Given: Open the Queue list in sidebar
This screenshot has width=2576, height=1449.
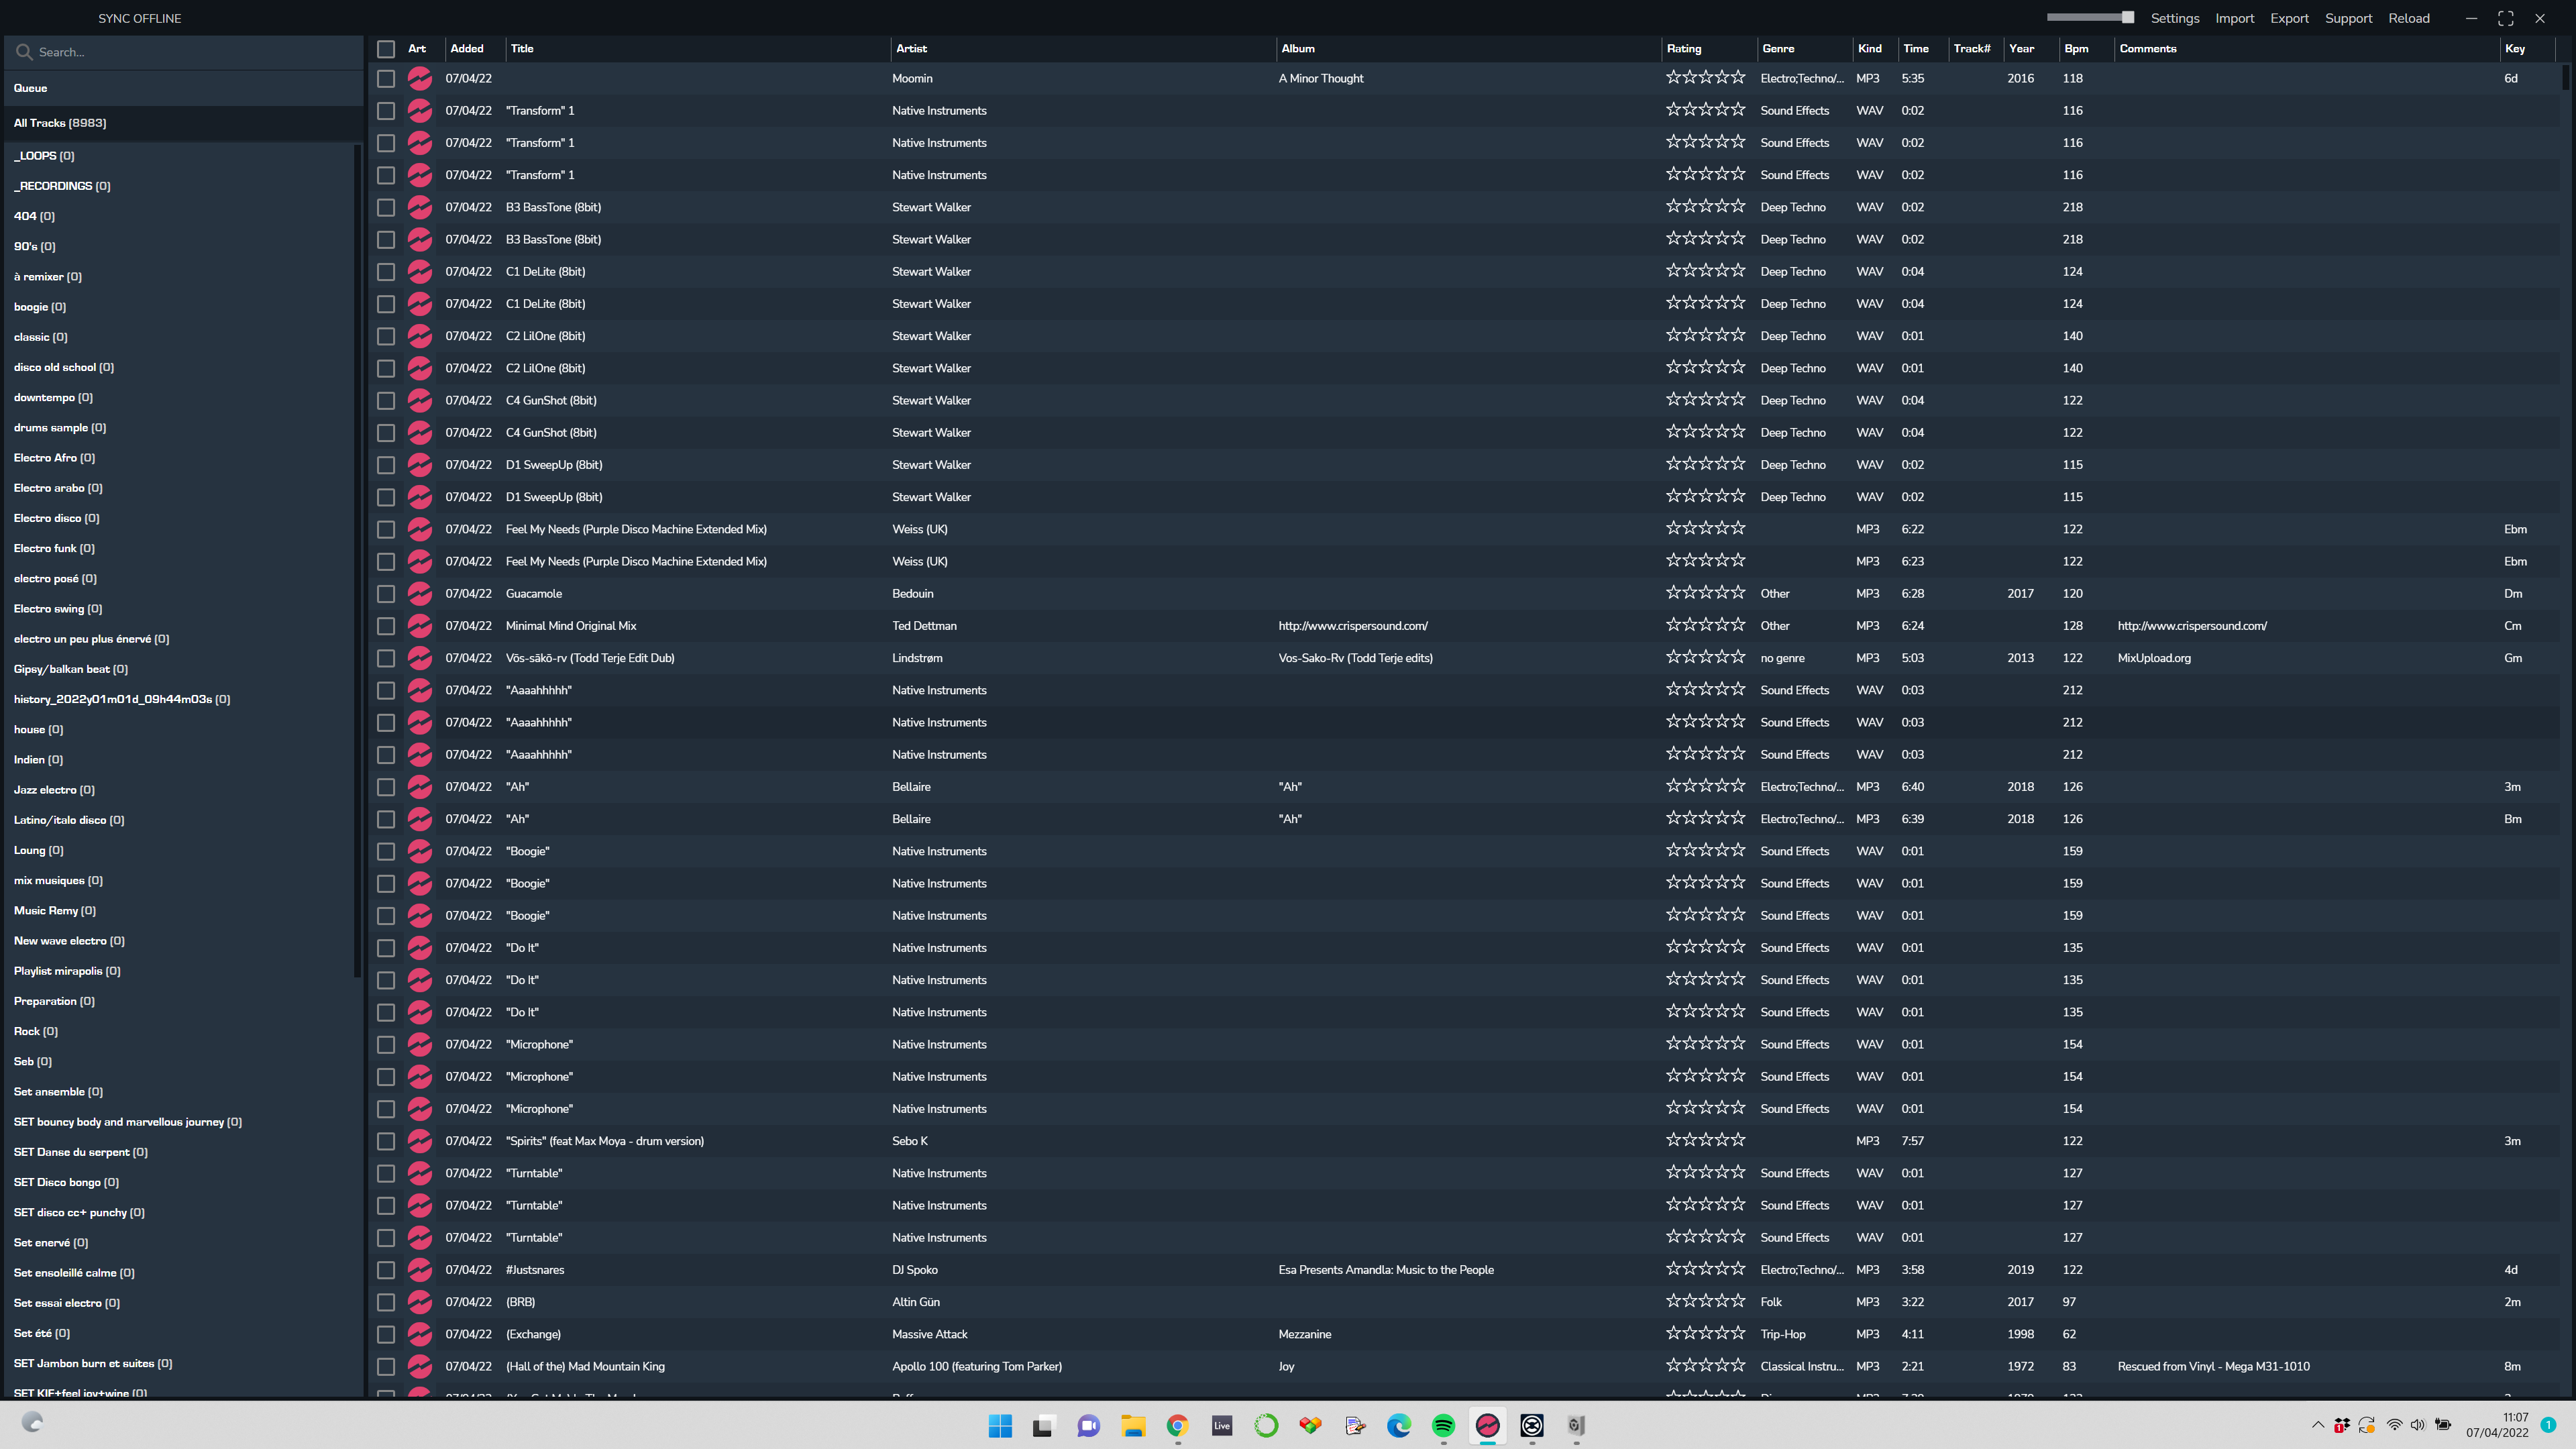Looking at the screenshot, I should (x=184, y=88).
